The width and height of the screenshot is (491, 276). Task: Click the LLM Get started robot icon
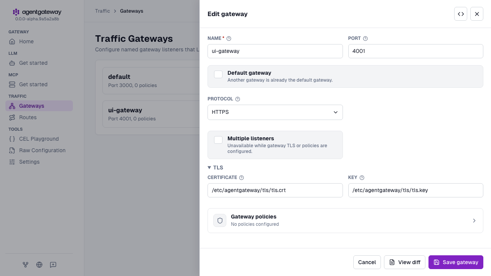point(12,63)
